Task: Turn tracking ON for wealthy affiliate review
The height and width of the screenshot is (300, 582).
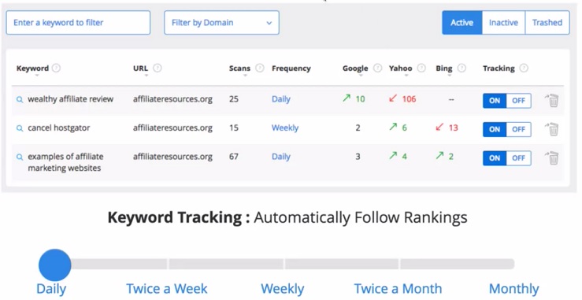Action: 495,101
